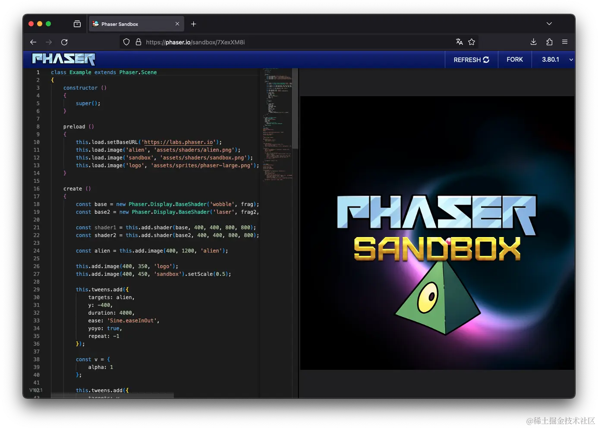
Task: Click the ease 'Sine.easeInOut' line
Action: click(x=124, y=321)
